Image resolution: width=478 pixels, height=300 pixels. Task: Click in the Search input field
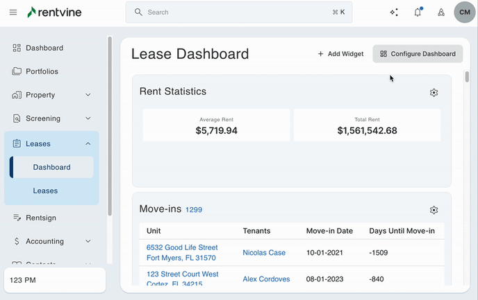click(x=236, y=12)
